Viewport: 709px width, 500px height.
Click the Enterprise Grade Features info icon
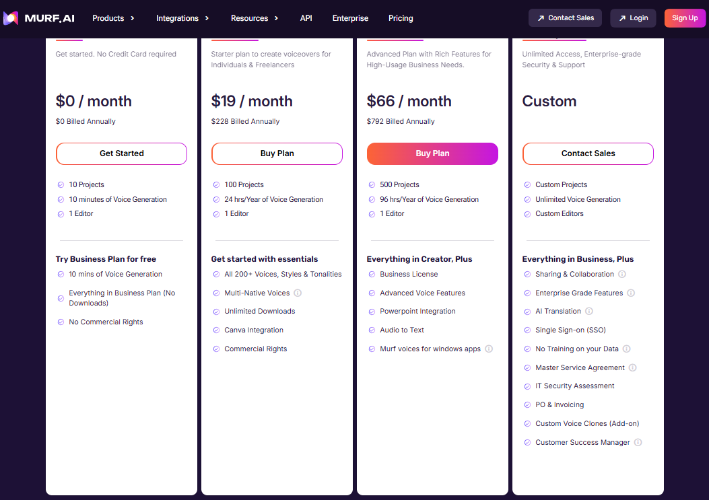(x=632, y=292)
